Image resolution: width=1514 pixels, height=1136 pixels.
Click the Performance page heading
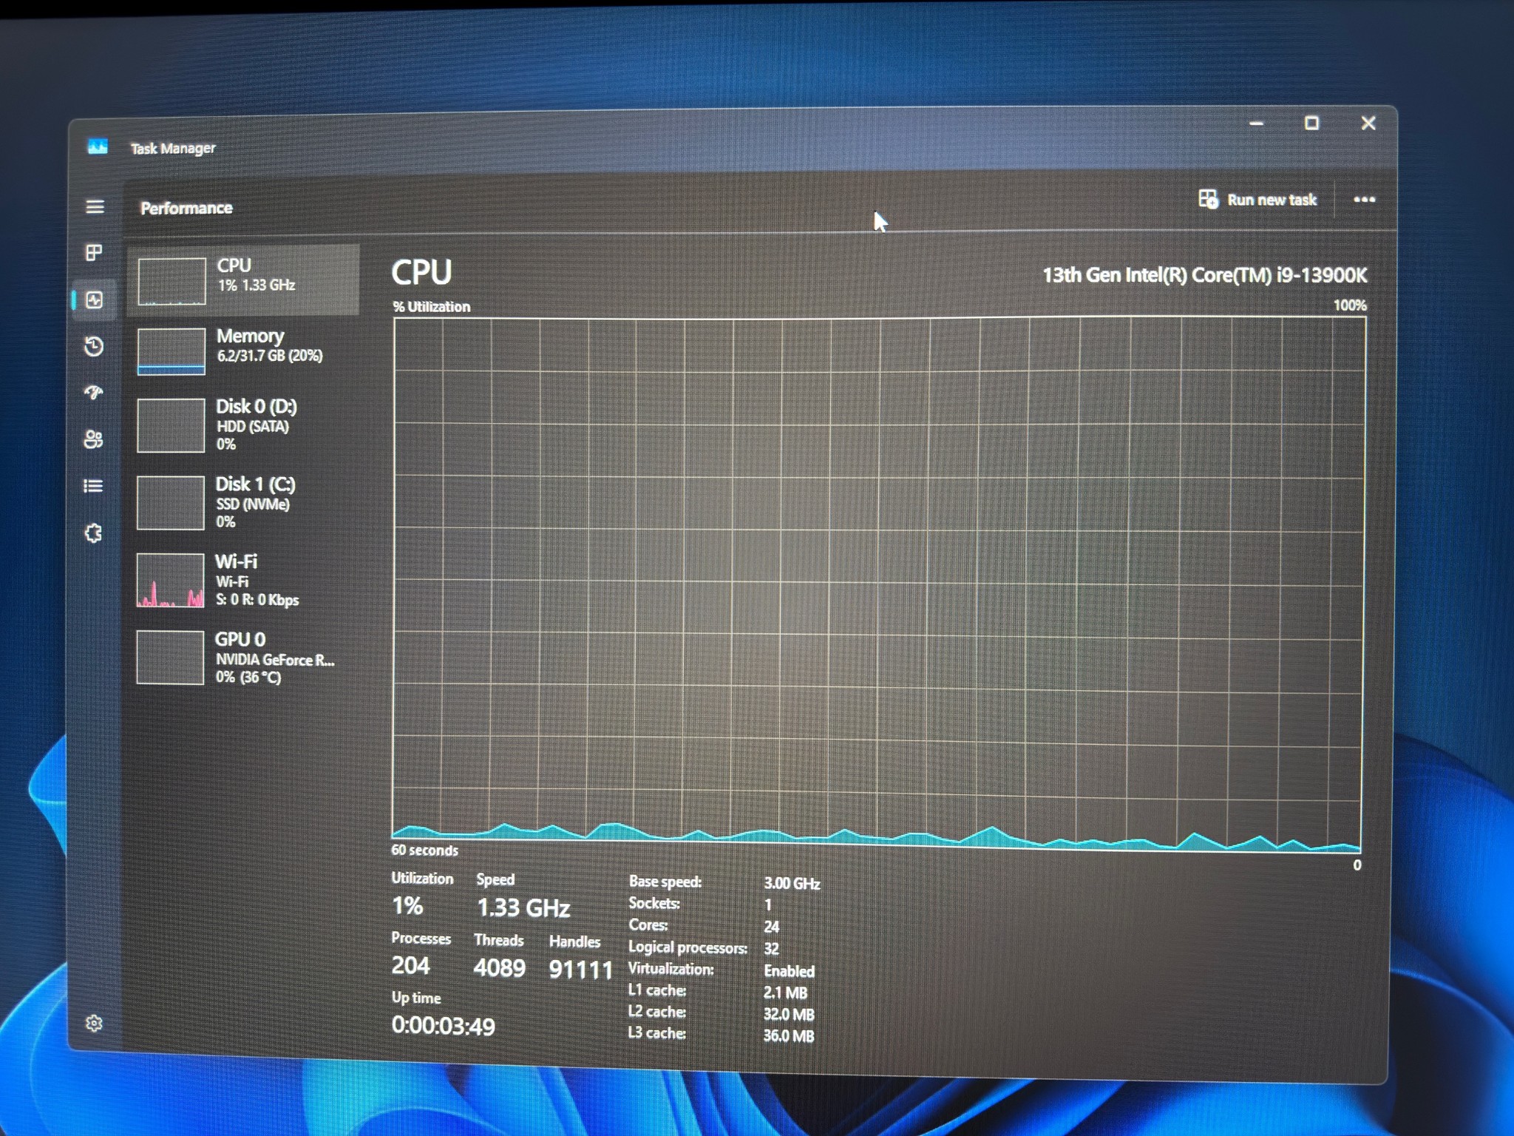pyautogui.click(x=186, y=209)
